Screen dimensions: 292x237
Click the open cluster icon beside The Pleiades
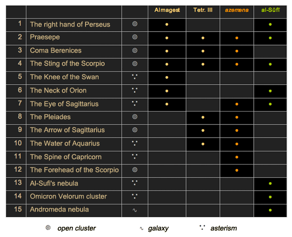click(x=135, y=117)
